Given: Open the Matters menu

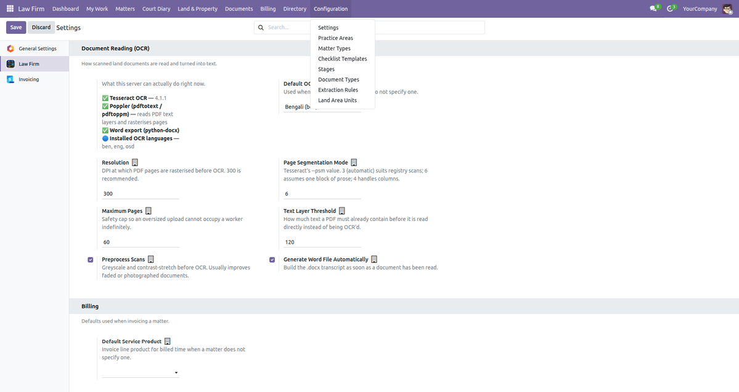Looking at the screenshot, I should point(125,9).
